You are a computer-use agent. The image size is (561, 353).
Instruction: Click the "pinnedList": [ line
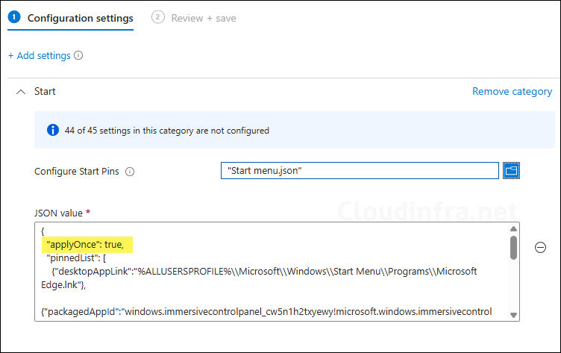(x=76, y=257)
